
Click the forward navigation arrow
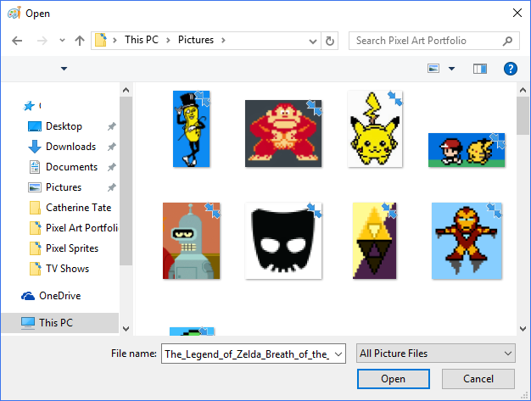42,41
